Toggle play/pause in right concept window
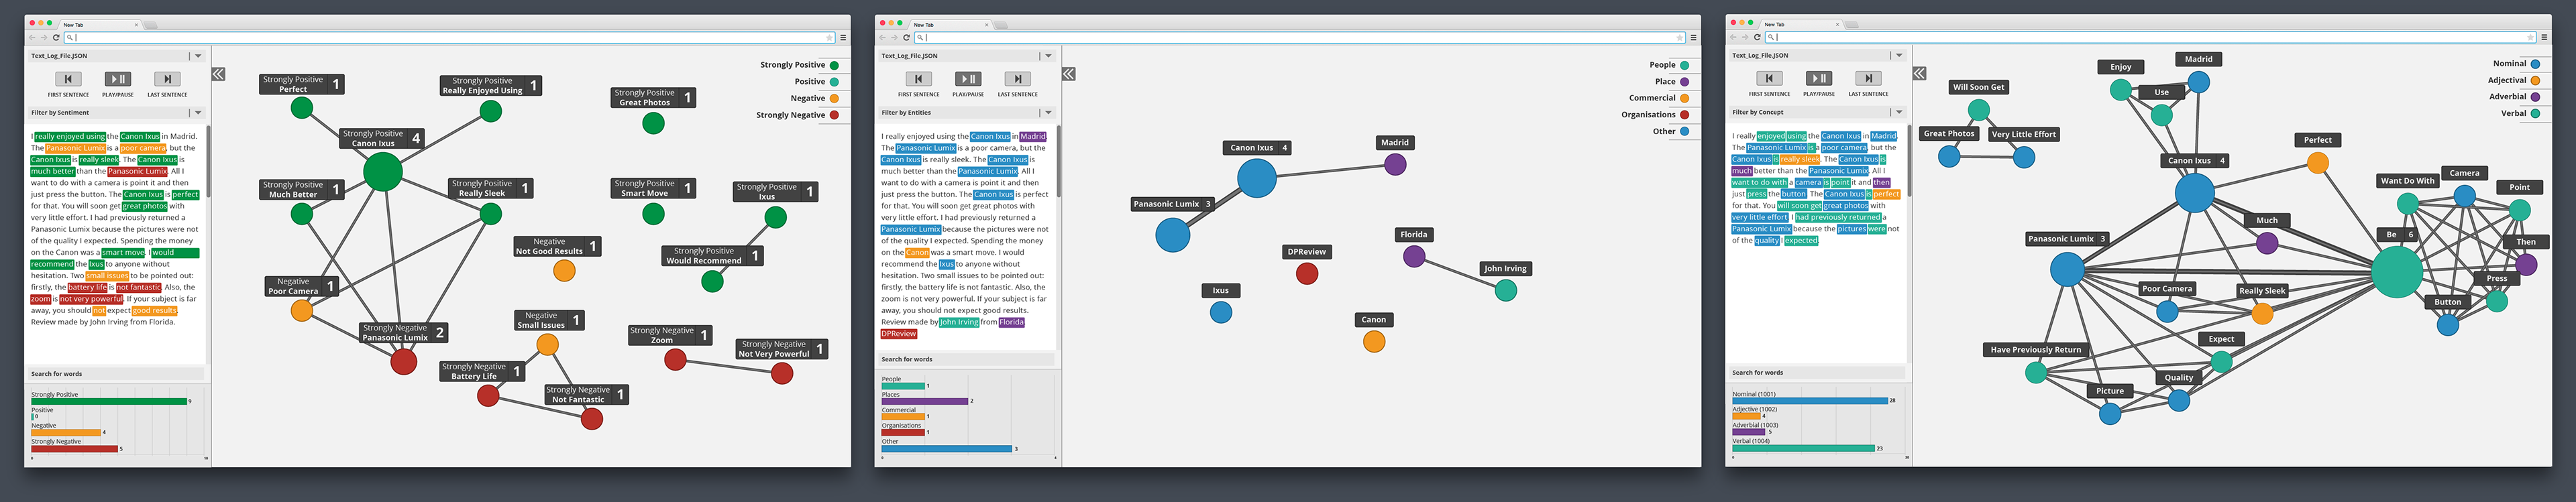This screenshot has height=502, width=2576. tap(1819, 78)
